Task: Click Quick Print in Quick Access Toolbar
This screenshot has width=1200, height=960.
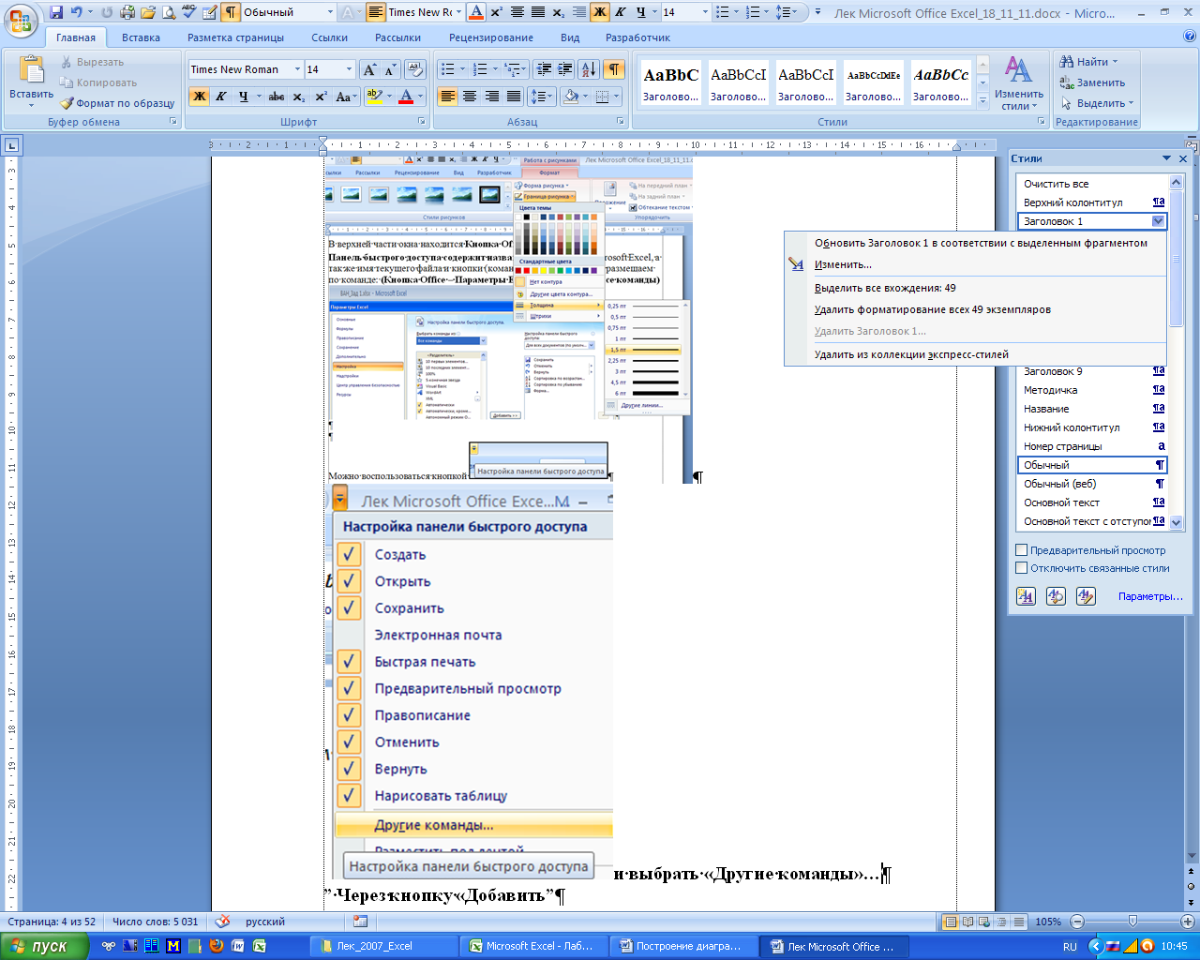Action: pos(127,12)
